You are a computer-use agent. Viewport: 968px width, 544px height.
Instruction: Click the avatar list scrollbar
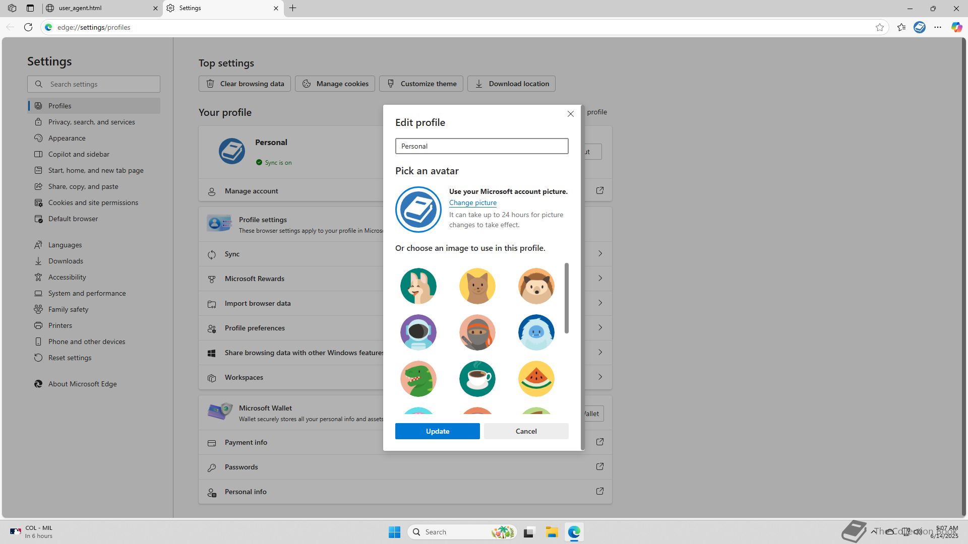567,298
